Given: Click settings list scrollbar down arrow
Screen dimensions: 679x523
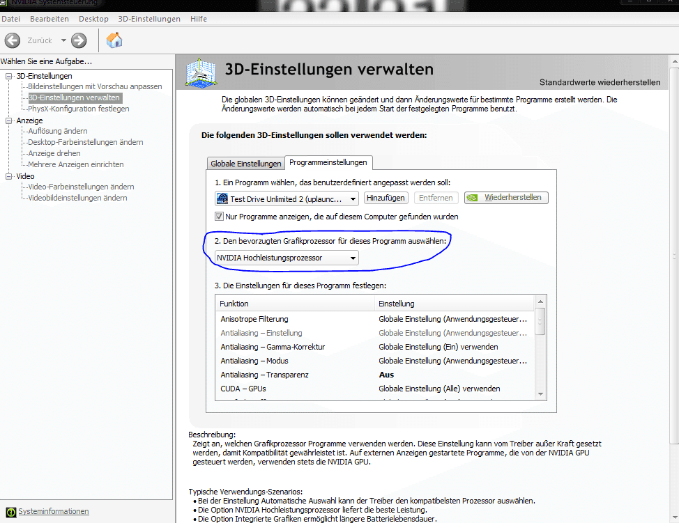Looking at the screenshot, I should pos(540,394).
